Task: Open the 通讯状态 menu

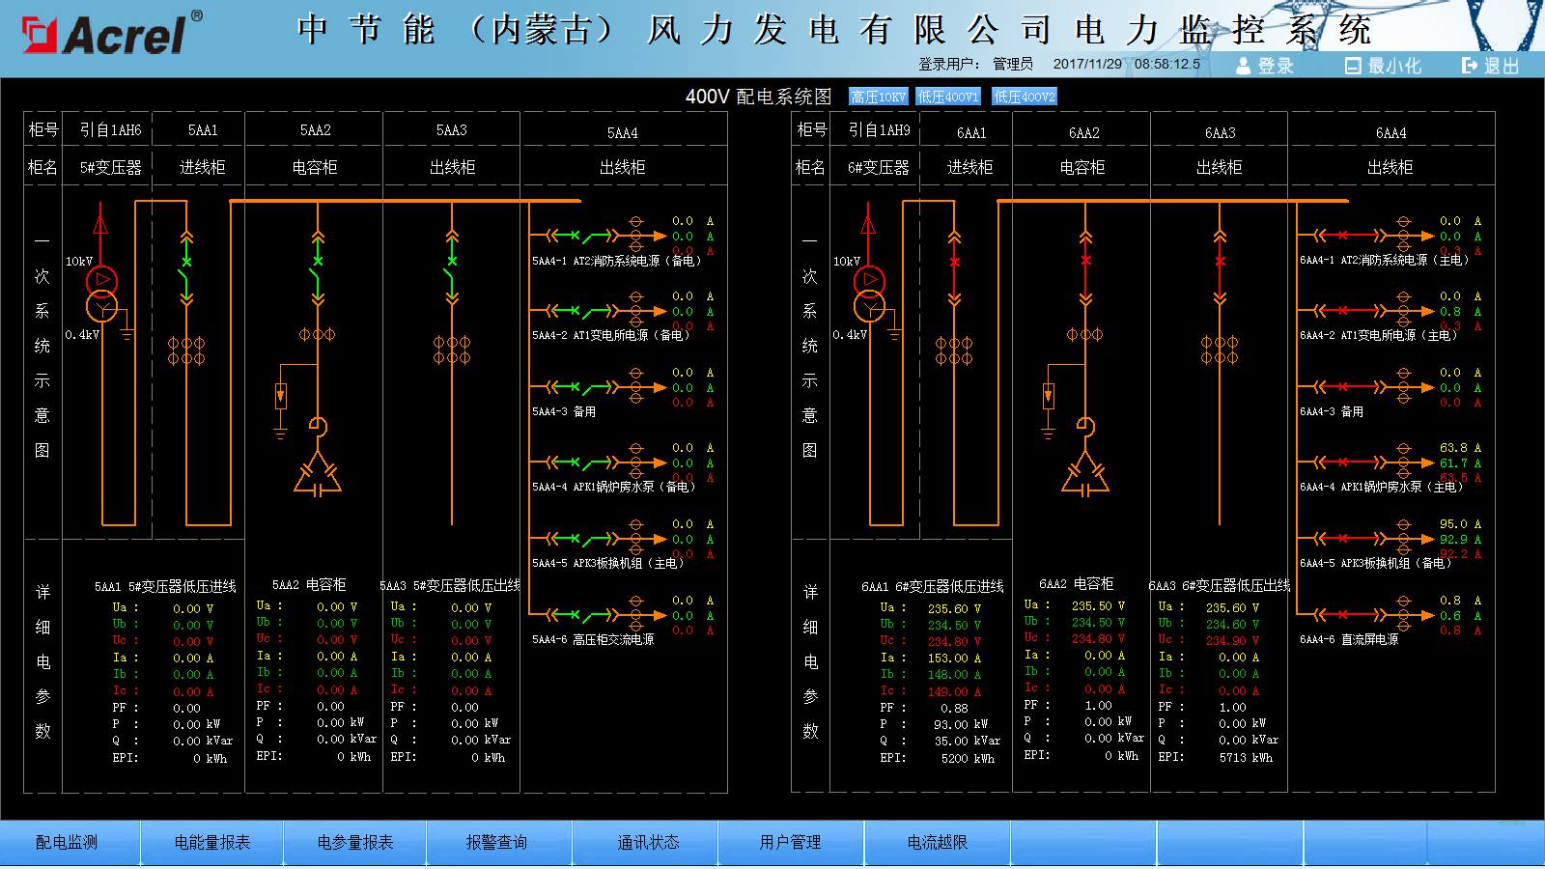Action: [648, 843]
